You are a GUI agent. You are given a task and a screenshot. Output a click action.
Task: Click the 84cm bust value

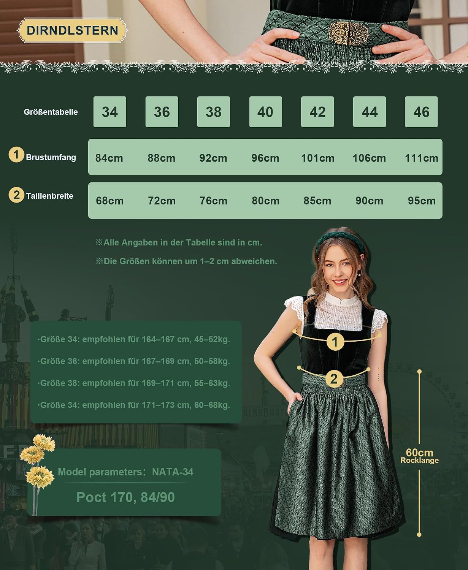pos(109,158)
